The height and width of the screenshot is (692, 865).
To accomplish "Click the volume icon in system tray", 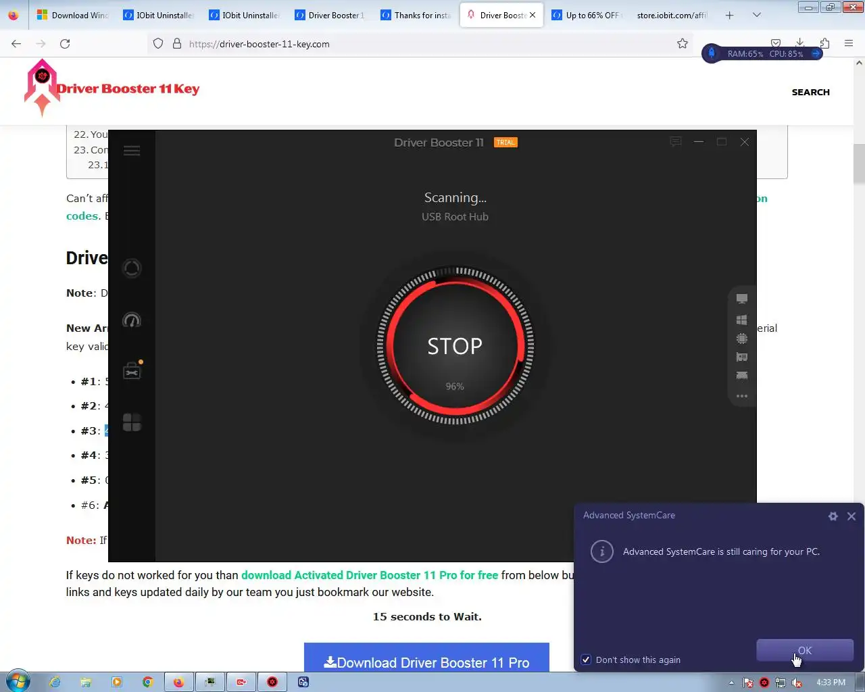I will pyautogui.click(x=797, y=683).
